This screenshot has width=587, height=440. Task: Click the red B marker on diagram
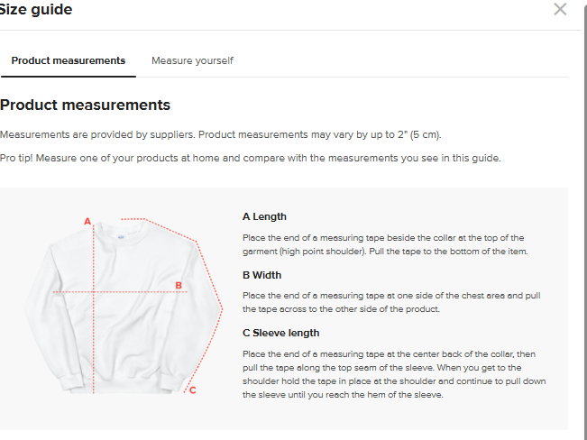(179, 286)
